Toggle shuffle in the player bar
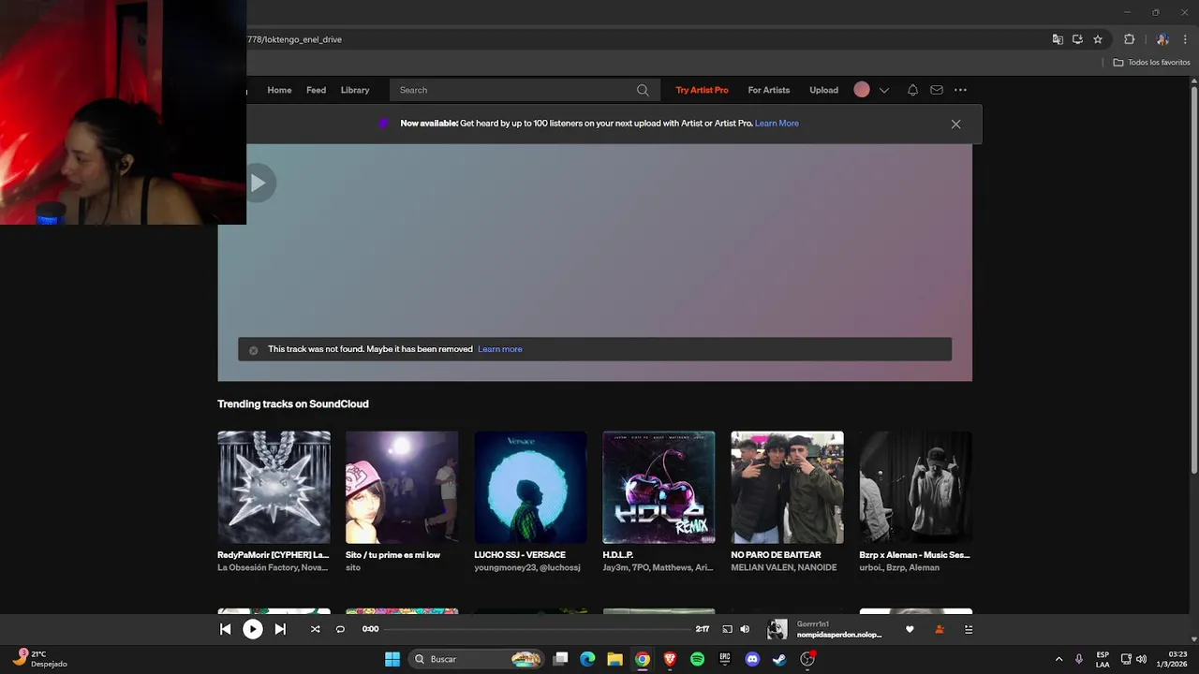 [x=315, y=629]
